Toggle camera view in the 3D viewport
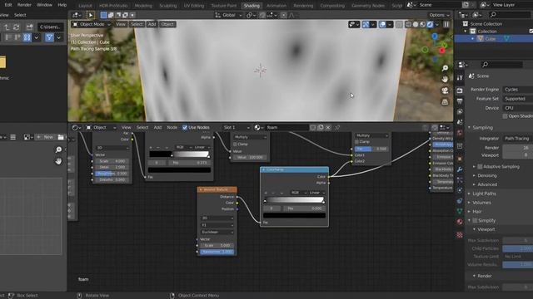The image size is (533, 299). tap(445, 91)
